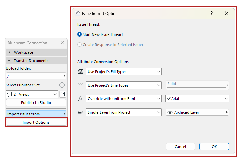This screenshot has height=162, width=241.
Task: Click the layer conversion icon
Action: pyautogui.click(x=80, y=112)
